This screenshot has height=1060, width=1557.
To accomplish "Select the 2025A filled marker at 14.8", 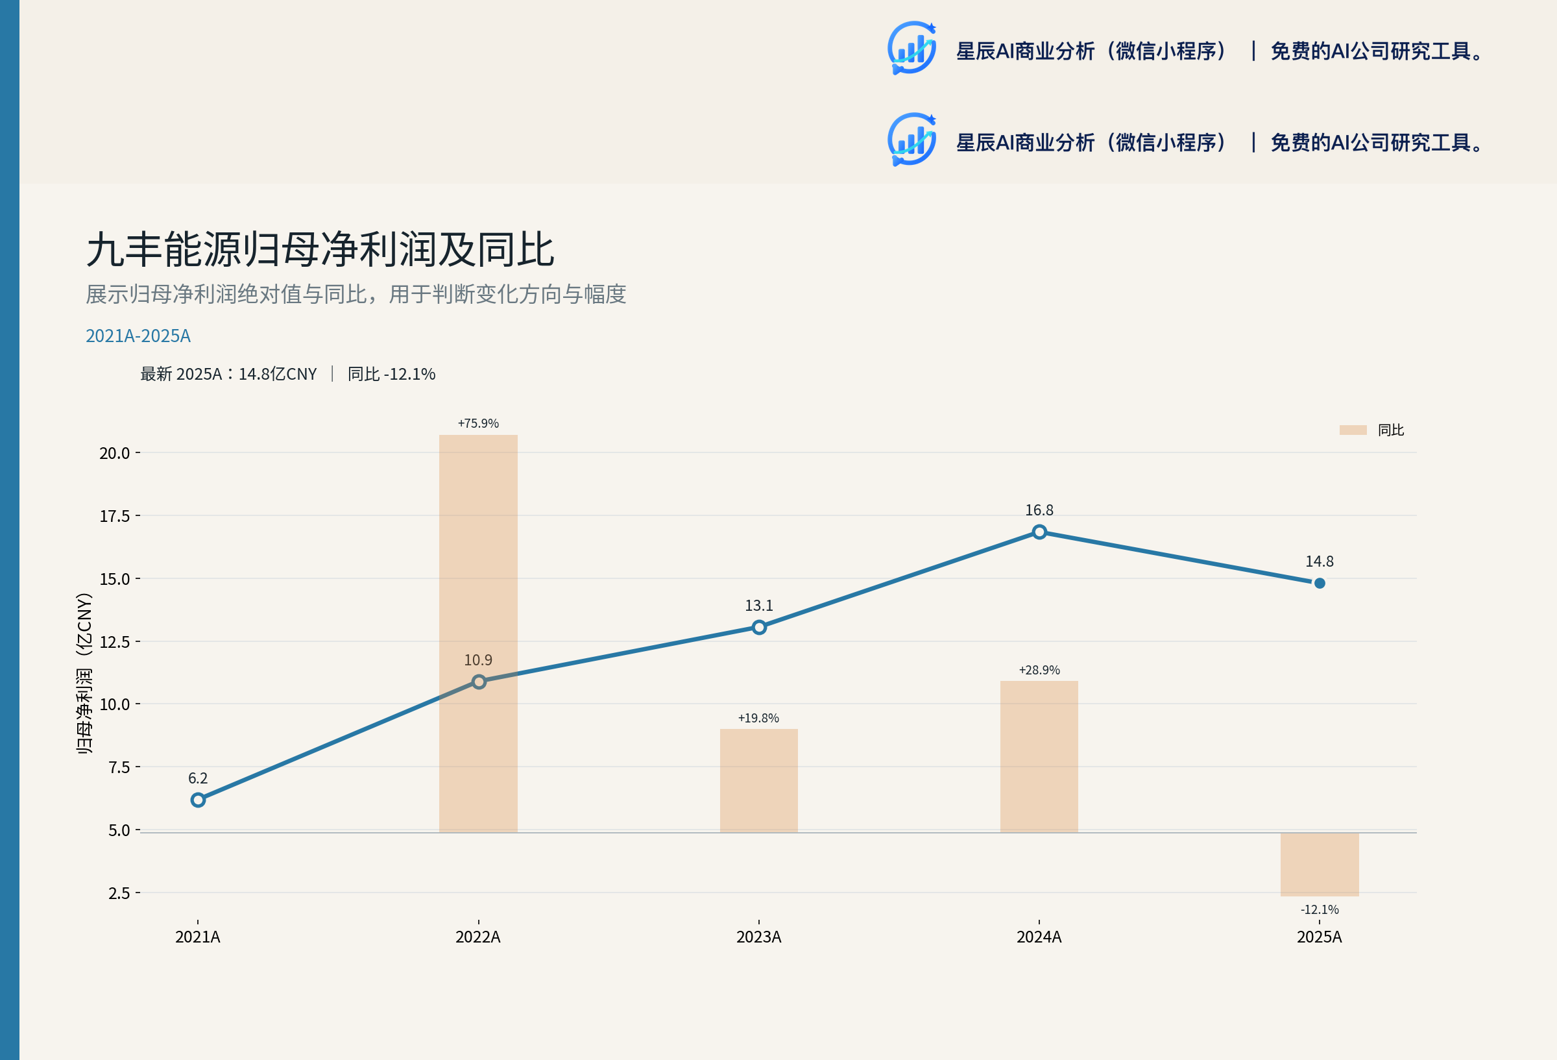I will click(x=1319, y=584).
